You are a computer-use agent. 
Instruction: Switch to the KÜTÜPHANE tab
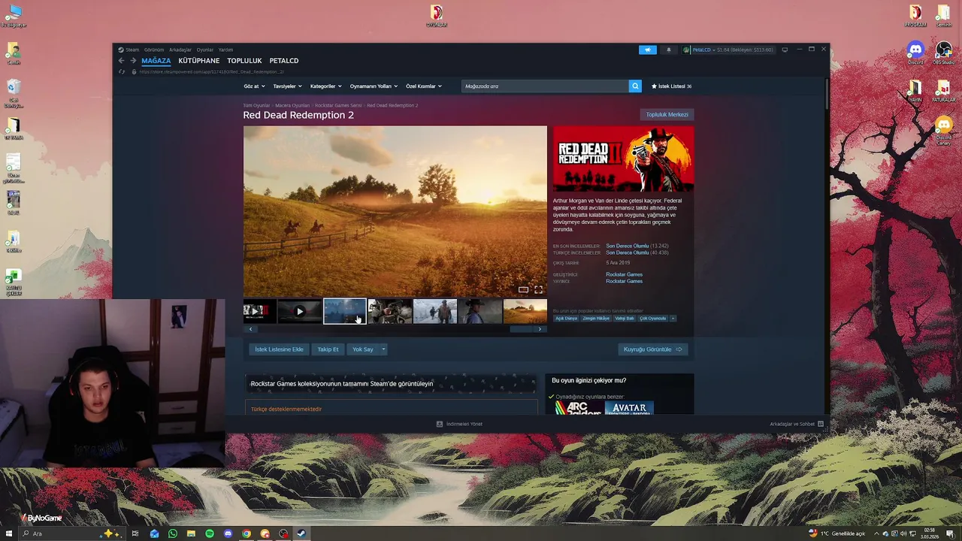pyautogui.click(x=199, y=61)
